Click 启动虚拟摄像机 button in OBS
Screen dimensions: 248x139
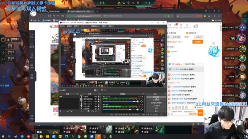click(x=156, y=103)
